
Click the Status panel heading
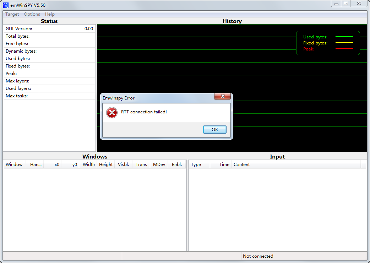(x=49, y=21)
